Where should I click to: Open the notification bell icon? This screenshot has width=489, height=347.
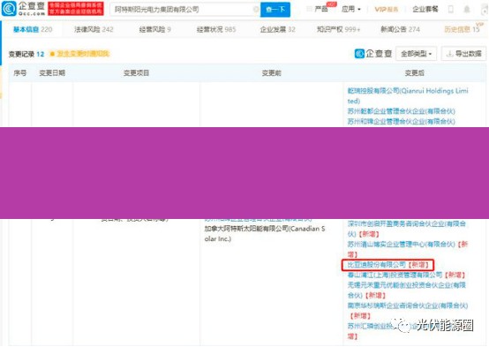[467, 10]
